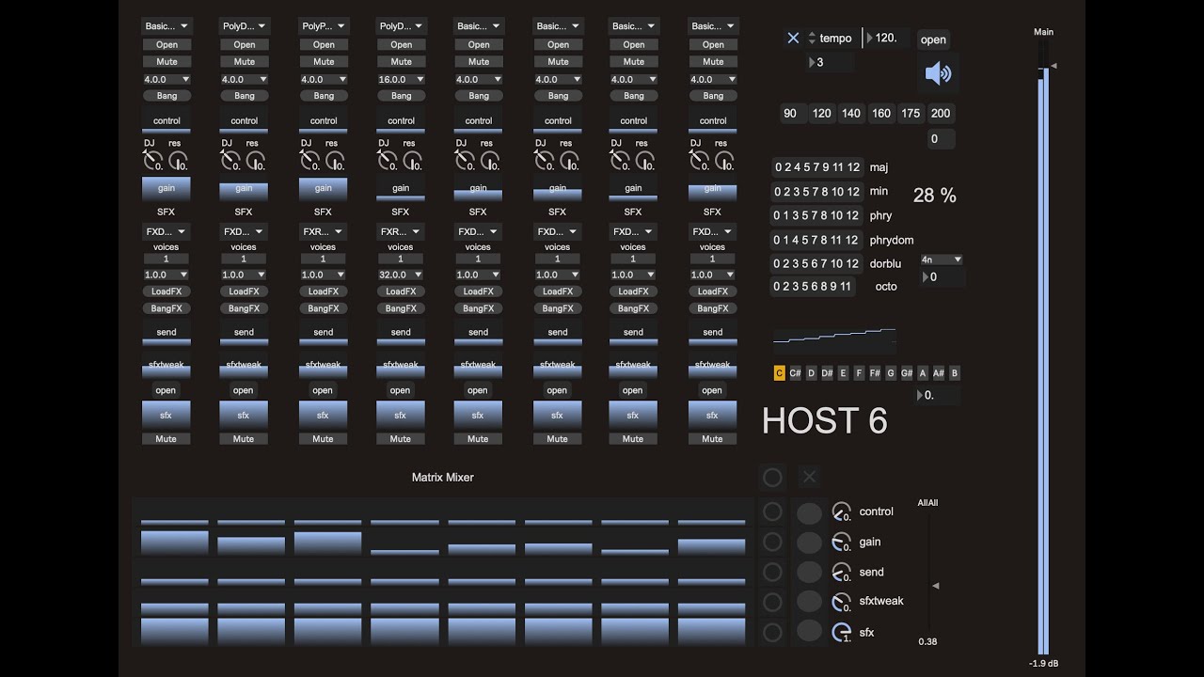Click the open button next to tempo
Screen dimensions: 1204x677
(x=933, y=39)
